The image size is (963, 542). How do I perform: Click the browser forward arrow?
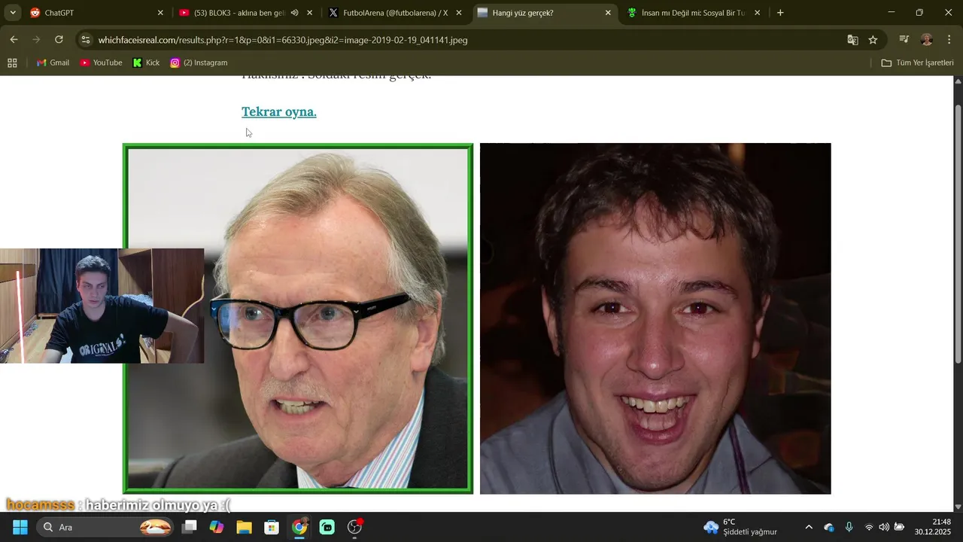pyautogui.click(x=36, y=39)
